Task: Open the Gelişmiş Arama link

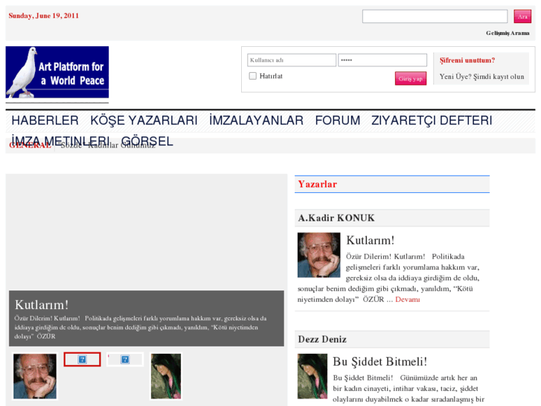Action: [x=508, y=33]
